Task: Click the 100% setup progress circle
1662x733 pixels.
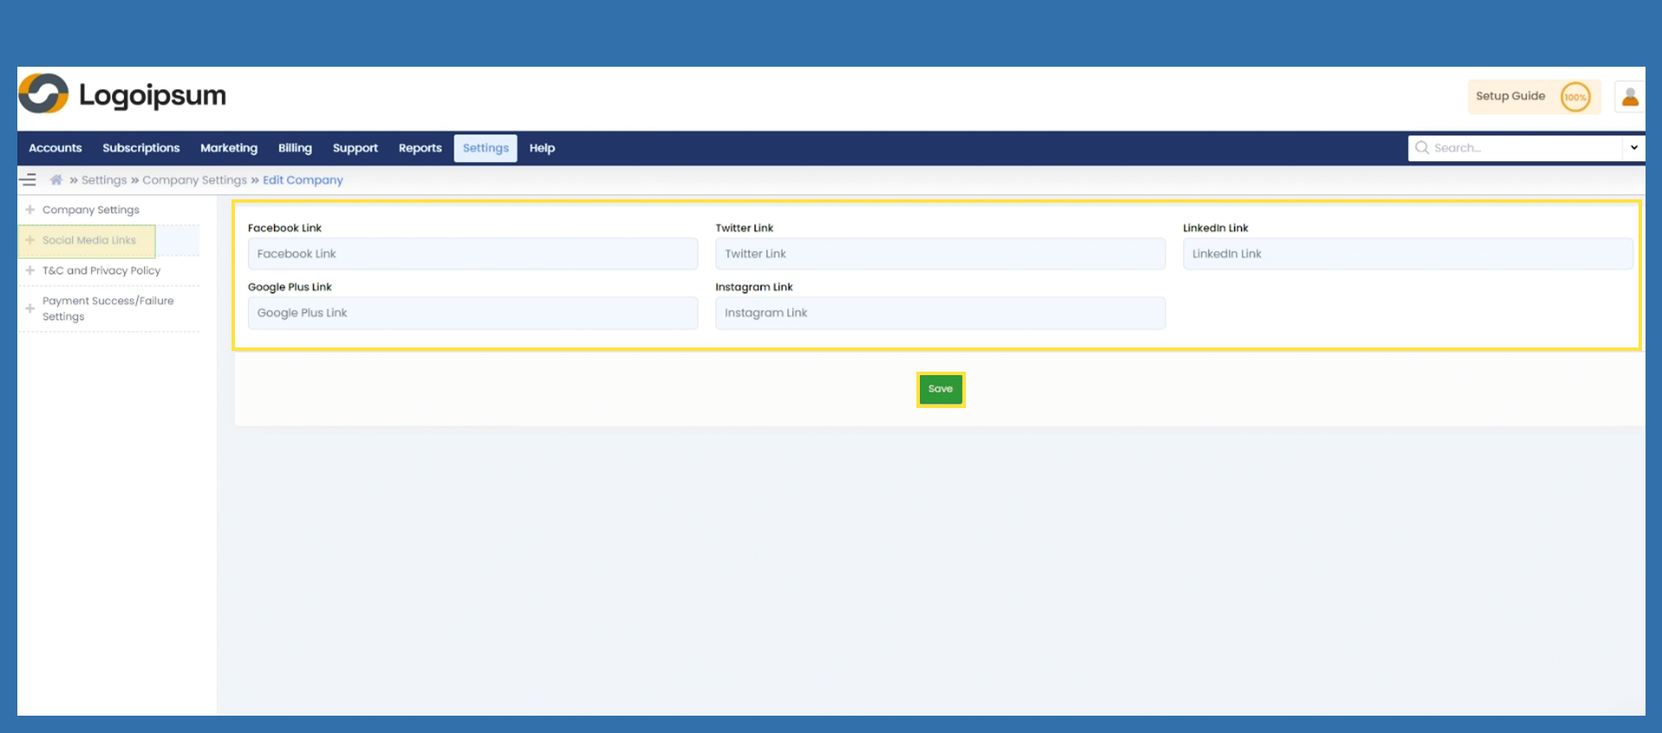Action: [x=1574, y=97]
